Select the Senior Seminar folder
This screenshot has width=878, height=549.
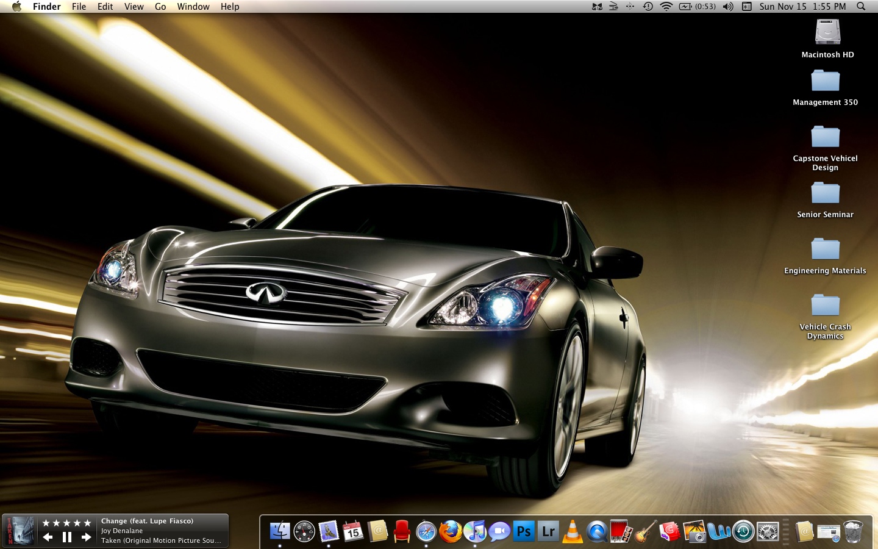point(825,193)
